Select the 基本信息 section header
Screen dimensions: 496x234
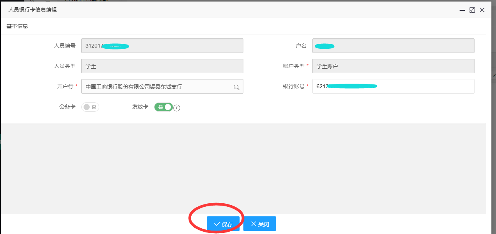pos(17,26)
